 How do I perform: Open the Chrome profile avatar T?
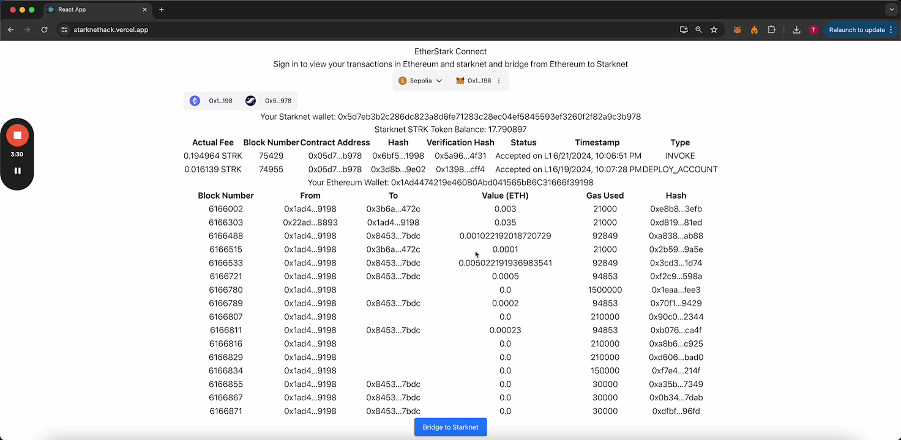coord(813,30)
